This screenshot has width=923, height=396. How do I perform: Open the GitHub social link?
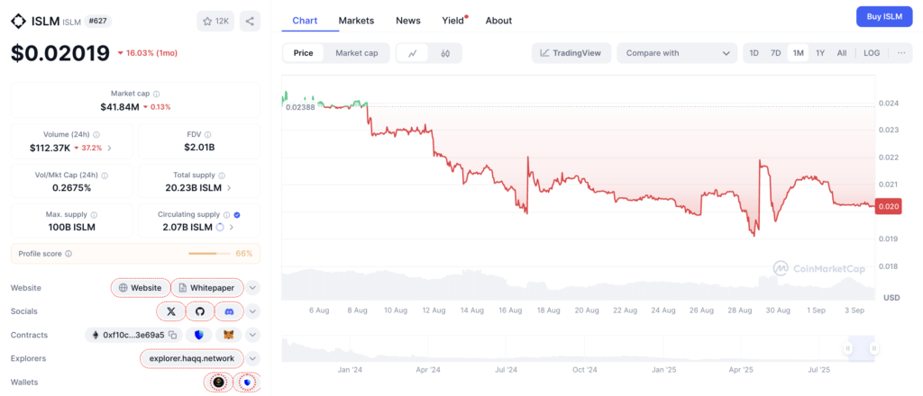[x=200, y=311]
